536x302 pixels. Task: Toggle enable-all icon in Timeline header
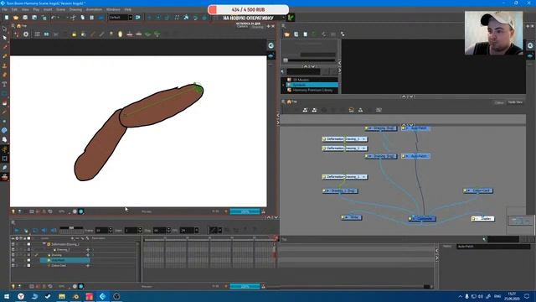[x=13, y=238]
